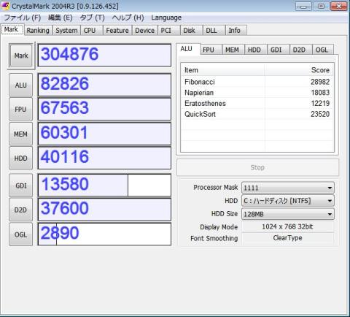The height and width of the screenshot is (317, 350).
Task: Run the OGL benchmark button
Action: pos(20,234)
